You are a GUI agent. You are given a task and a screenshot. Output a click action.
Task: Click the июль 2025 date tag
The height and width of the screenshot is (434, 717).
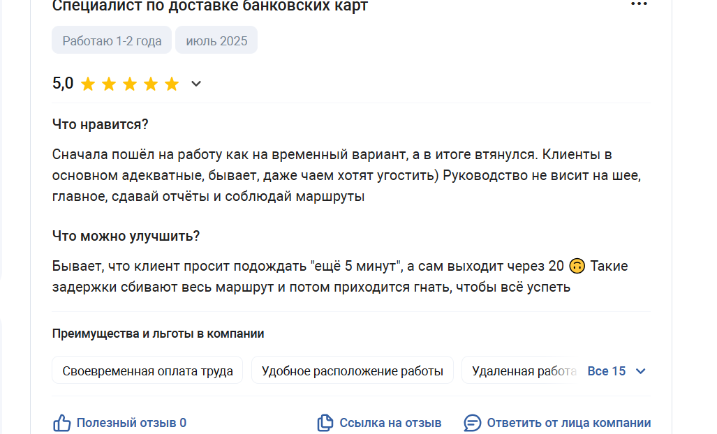click(x=216, y=40)
